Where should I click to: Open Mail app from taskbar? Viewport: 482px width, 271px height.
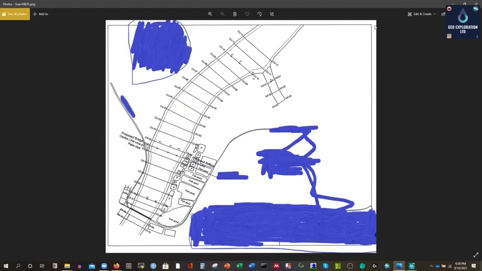92,266
